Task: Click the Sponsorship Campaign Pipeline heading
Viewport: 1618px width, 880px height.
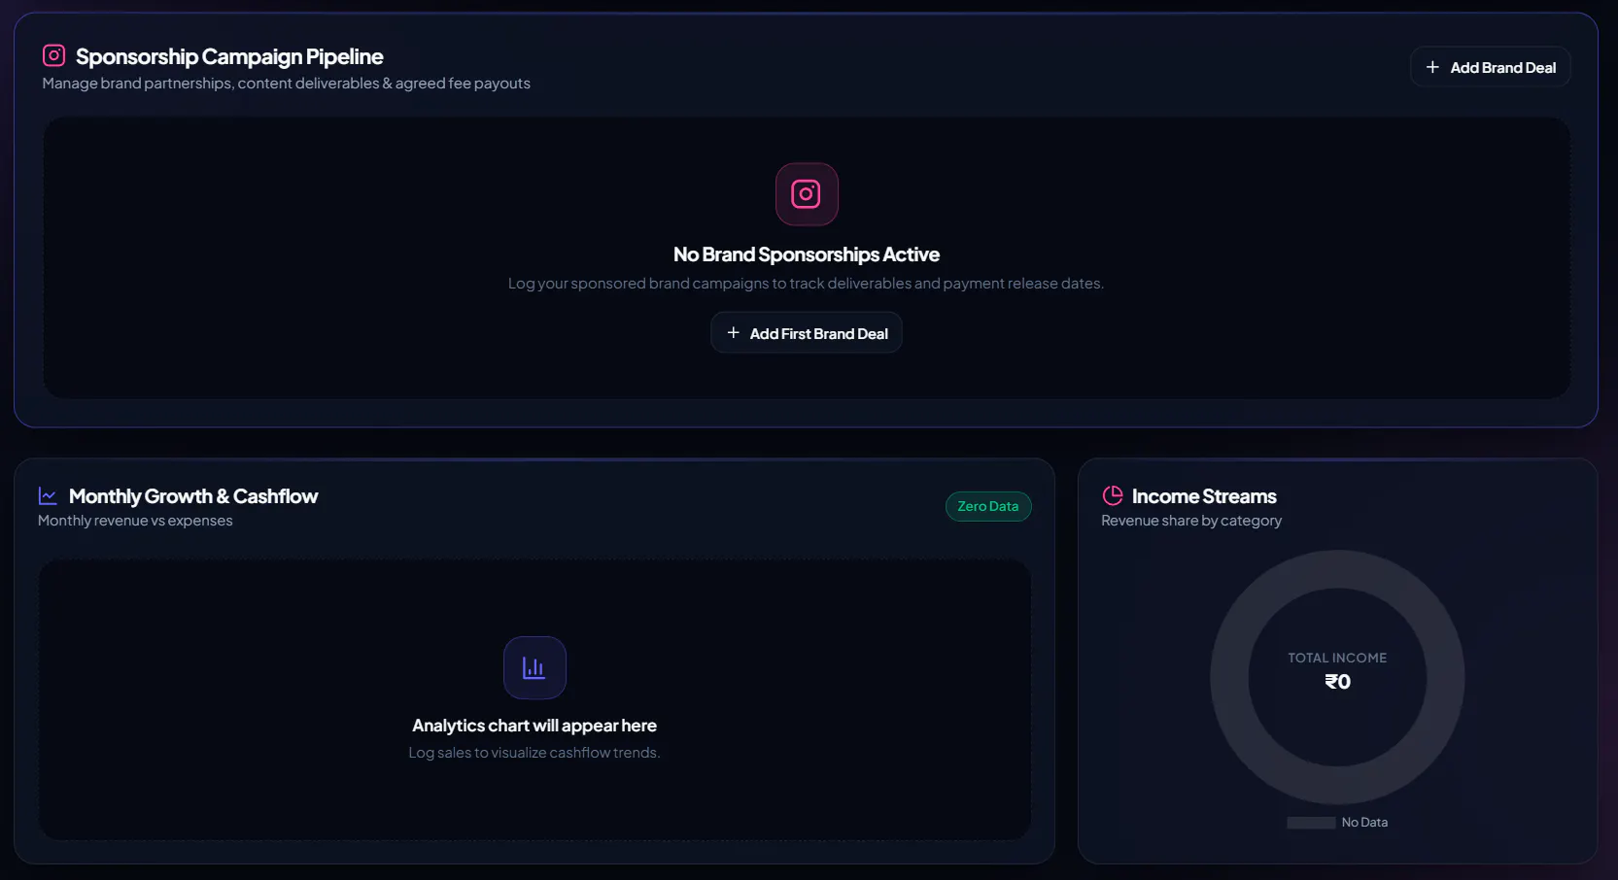Action: click(x=229, y=56)
